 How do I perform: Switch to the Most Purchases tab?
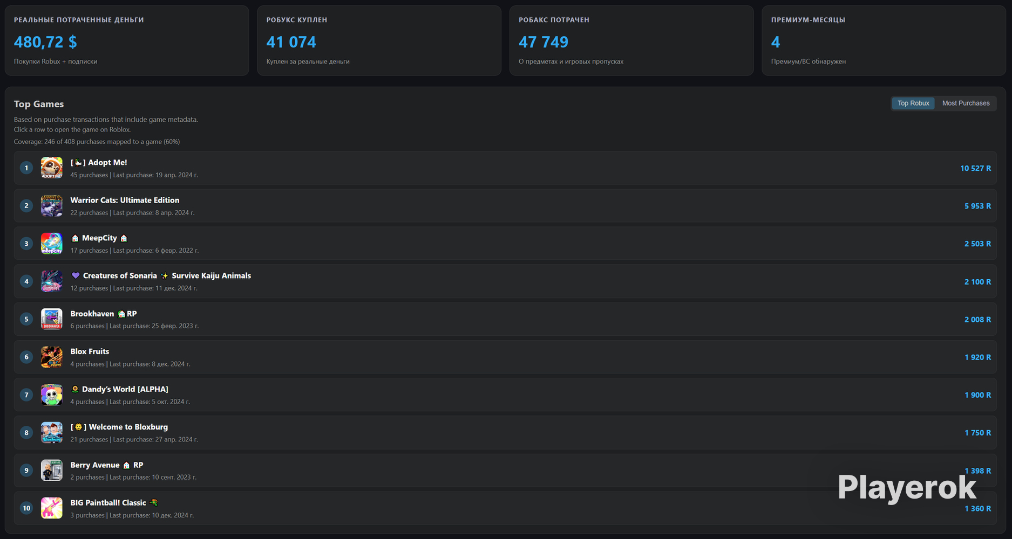point(966,103)
